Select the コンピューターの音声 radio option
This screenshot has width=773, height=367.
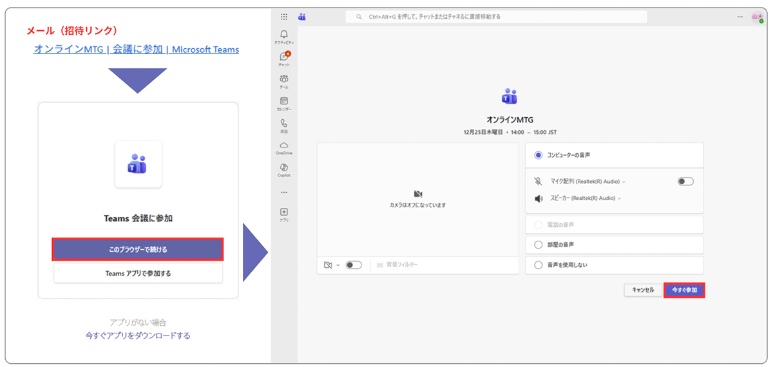(539, 155)
